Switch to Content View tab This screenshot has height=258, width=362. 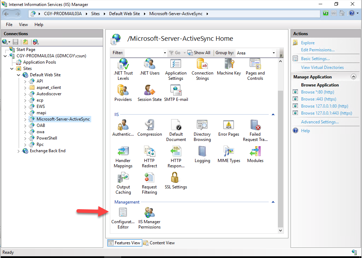tap(159, 243)
